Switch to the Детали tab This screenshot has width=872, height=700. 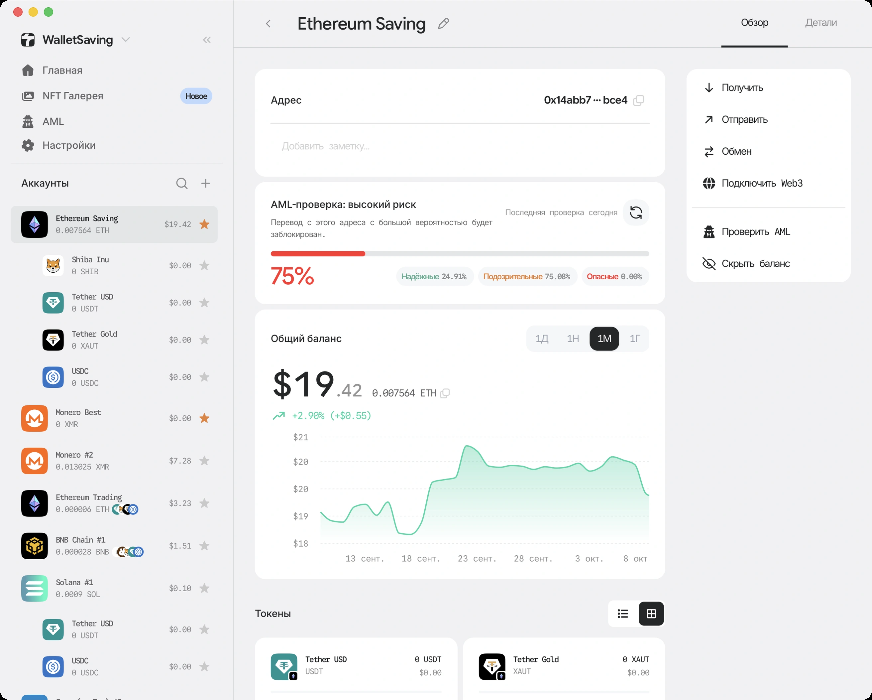[x=820, y=23]
